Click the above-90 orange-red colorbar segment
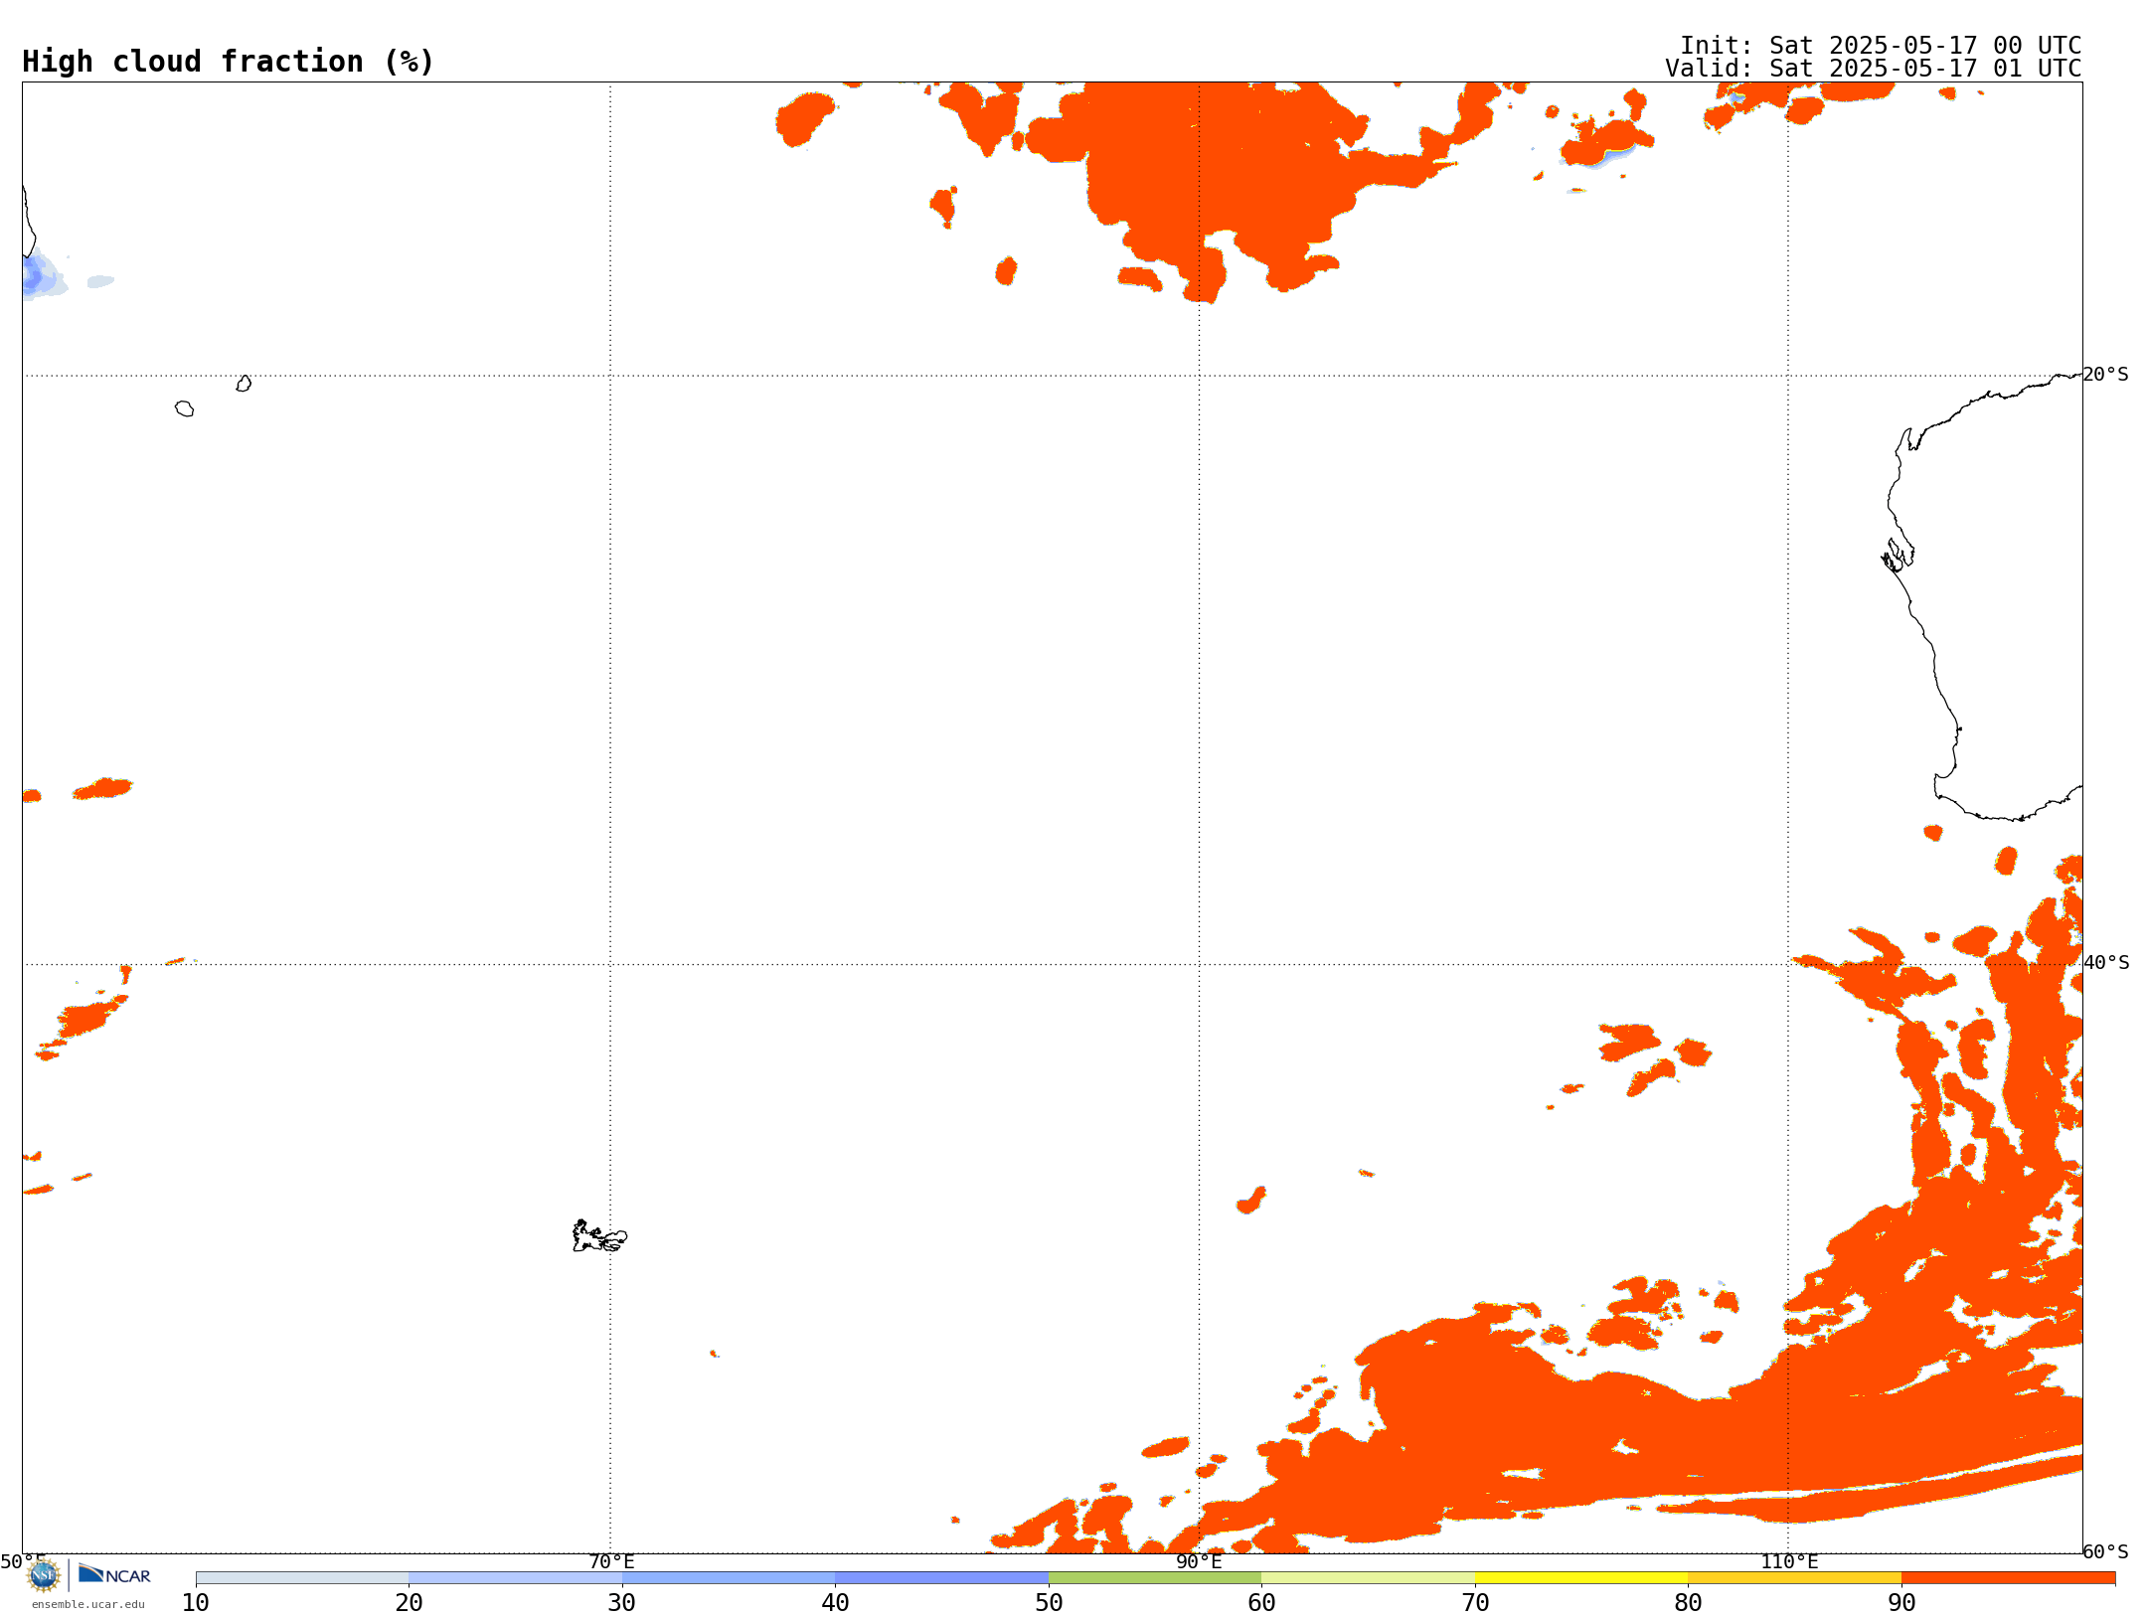Image resolution: width=2147 pixels, height=1616 pixels. [x=2008, y=1578]
